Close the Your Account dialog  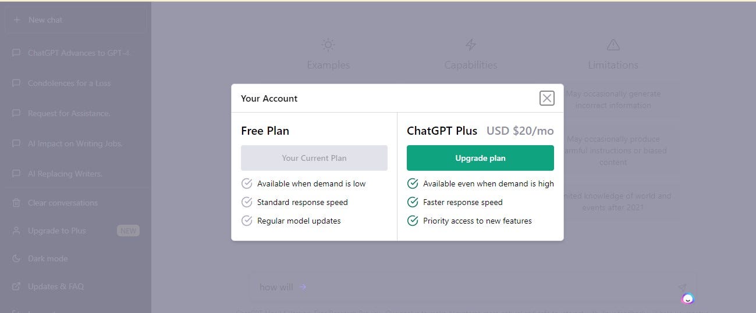(547, 98)
